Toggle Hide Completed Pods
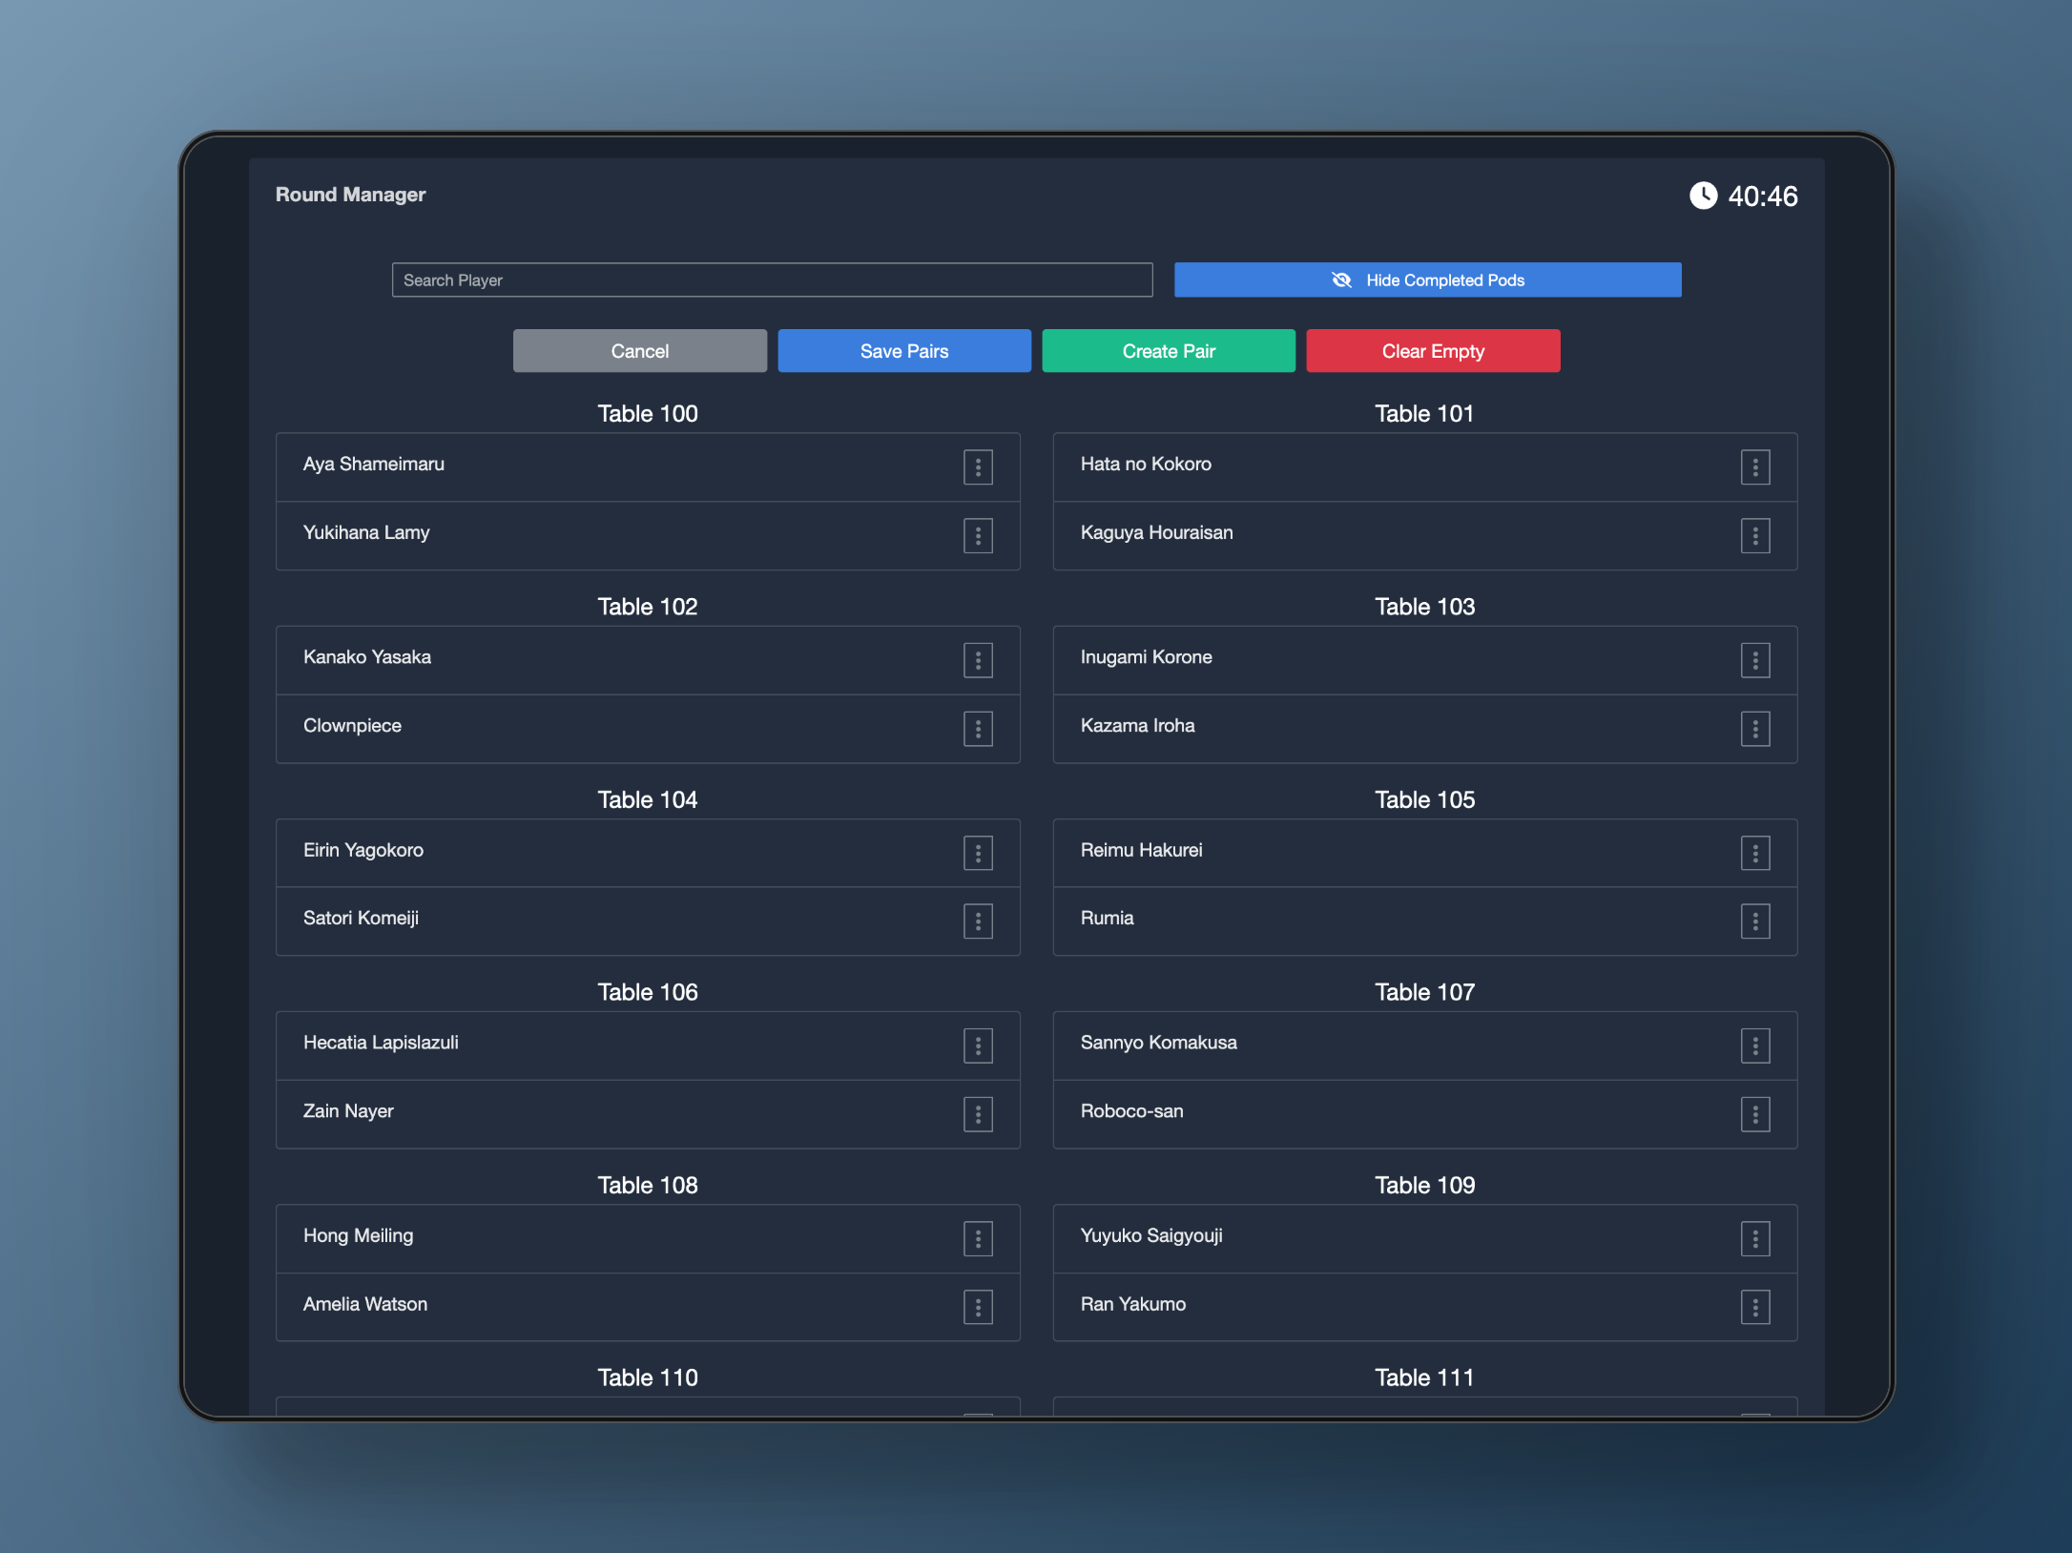 click(x=1427, y=280)
